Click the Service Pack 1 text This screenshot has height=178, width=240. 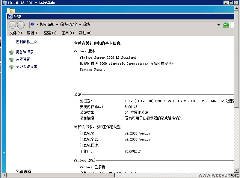(92, 70)
